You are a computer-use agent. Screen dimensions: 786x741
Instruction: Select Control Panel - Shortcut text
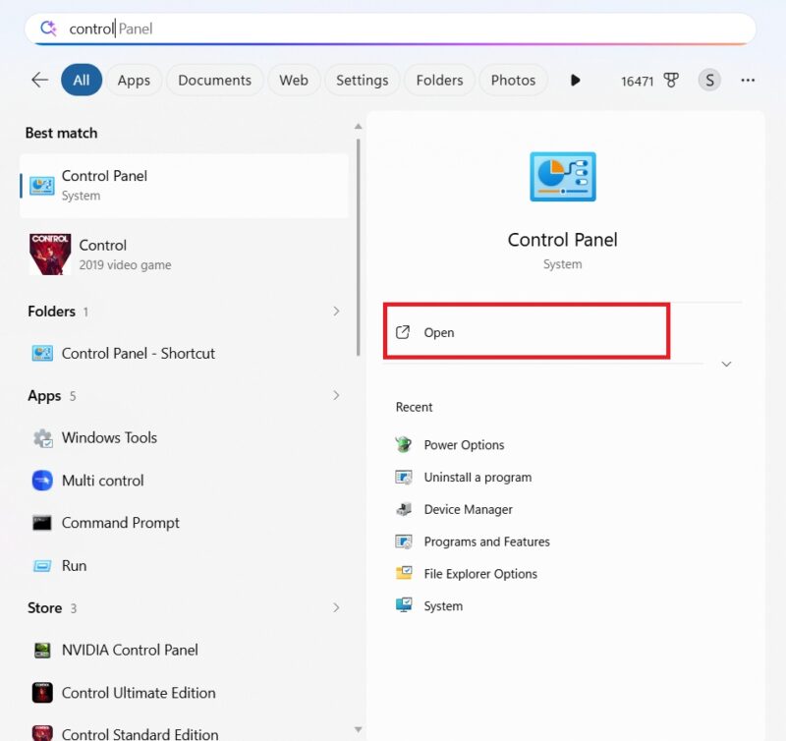tap(139, 353)
